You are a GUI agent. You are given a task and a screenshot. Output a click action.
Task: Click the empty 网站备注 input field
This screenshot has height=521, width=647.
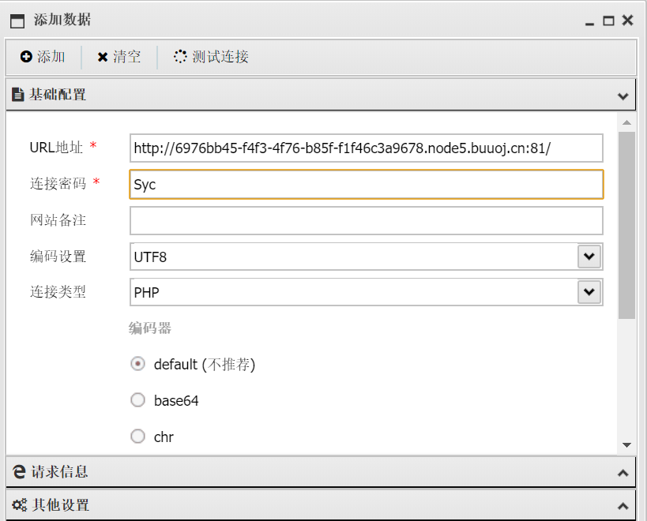point(367,220)
